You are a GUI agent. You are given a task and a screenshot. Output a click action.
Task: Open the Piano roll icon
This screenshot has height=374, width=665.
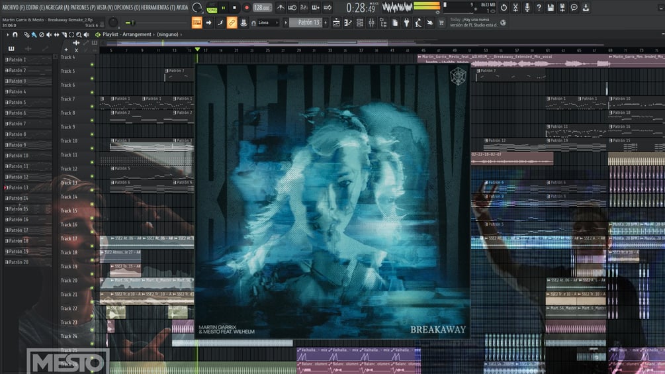click(x=348, y=23)
